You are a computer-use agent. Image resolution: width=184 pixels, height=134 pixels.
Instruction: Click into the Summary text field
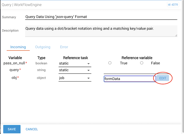101,17
